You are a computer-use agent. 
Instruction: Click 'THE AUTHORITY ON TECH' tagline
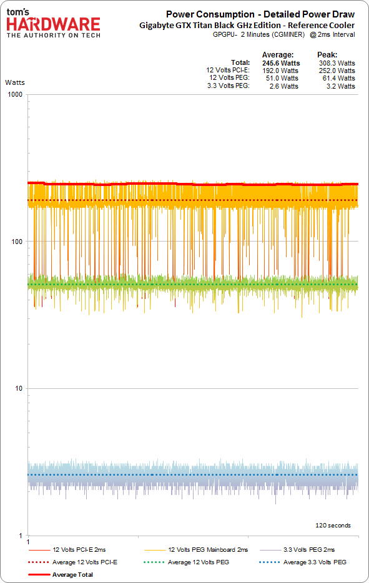point(54,36)
